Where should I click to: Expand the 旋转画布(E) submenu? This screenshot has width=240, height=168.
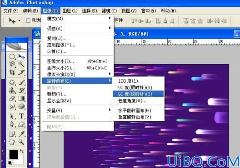point(77,81)
